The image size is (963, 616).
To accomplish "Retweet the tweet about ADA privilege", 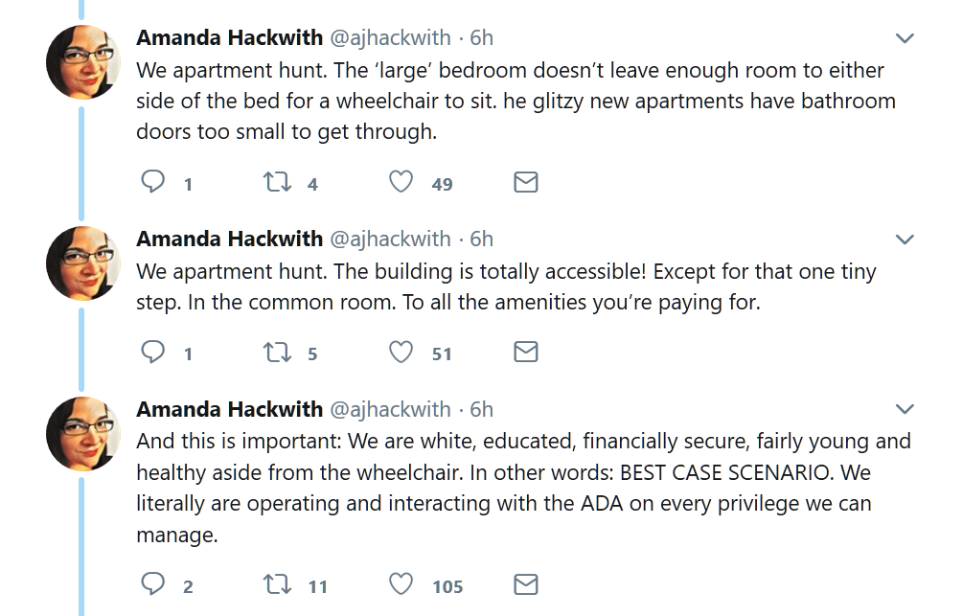I will coord(277,584).
